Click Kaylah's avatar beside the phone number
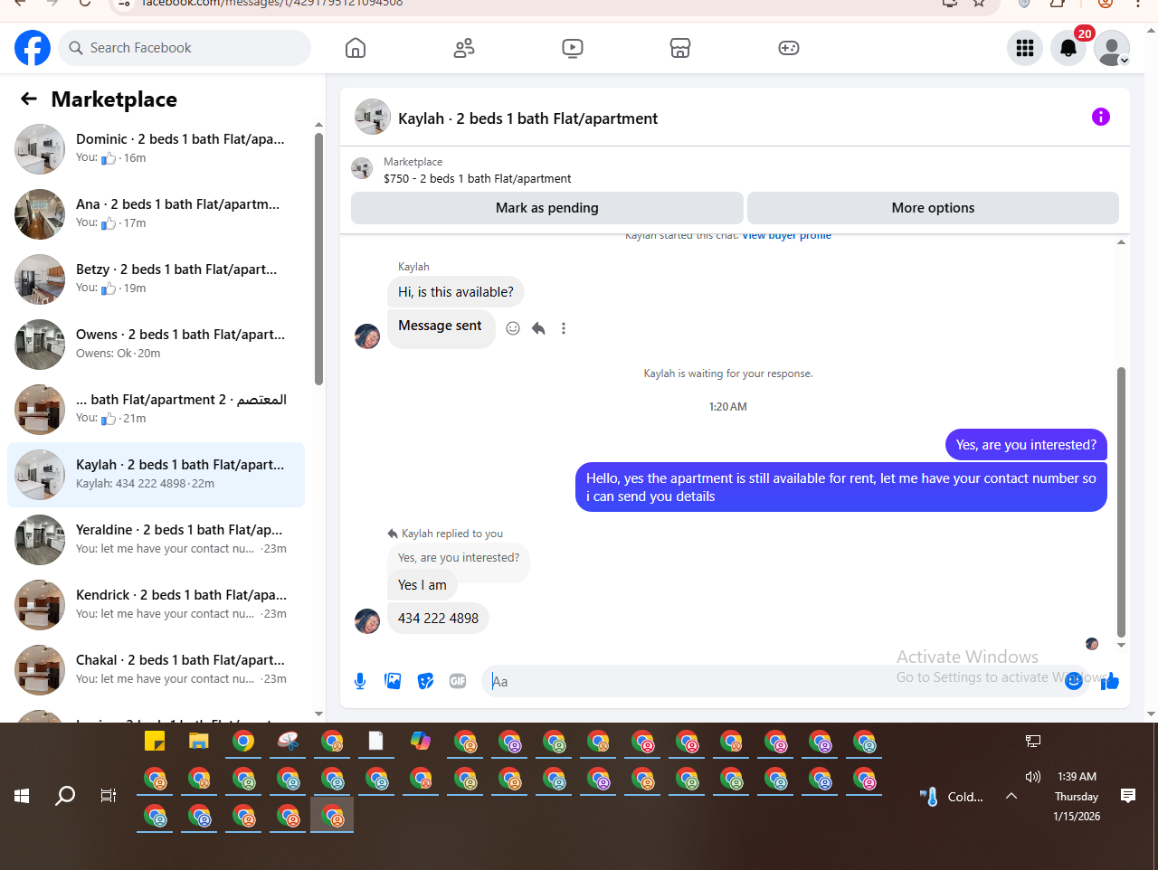Image resolution: width=1158 pixels, height=870 pixels. [x=367, y=621]
